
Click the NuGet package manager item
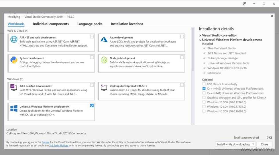(x=223, y=58)
